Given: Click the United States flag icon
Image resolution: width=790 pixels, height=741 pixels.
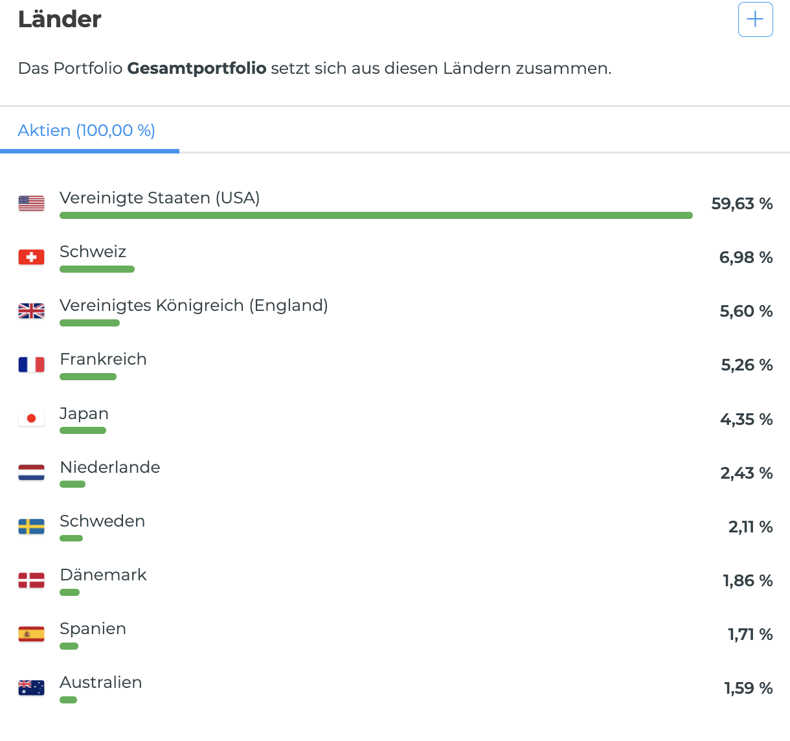Looking at the screenshot, I should (x=31, y=203).
